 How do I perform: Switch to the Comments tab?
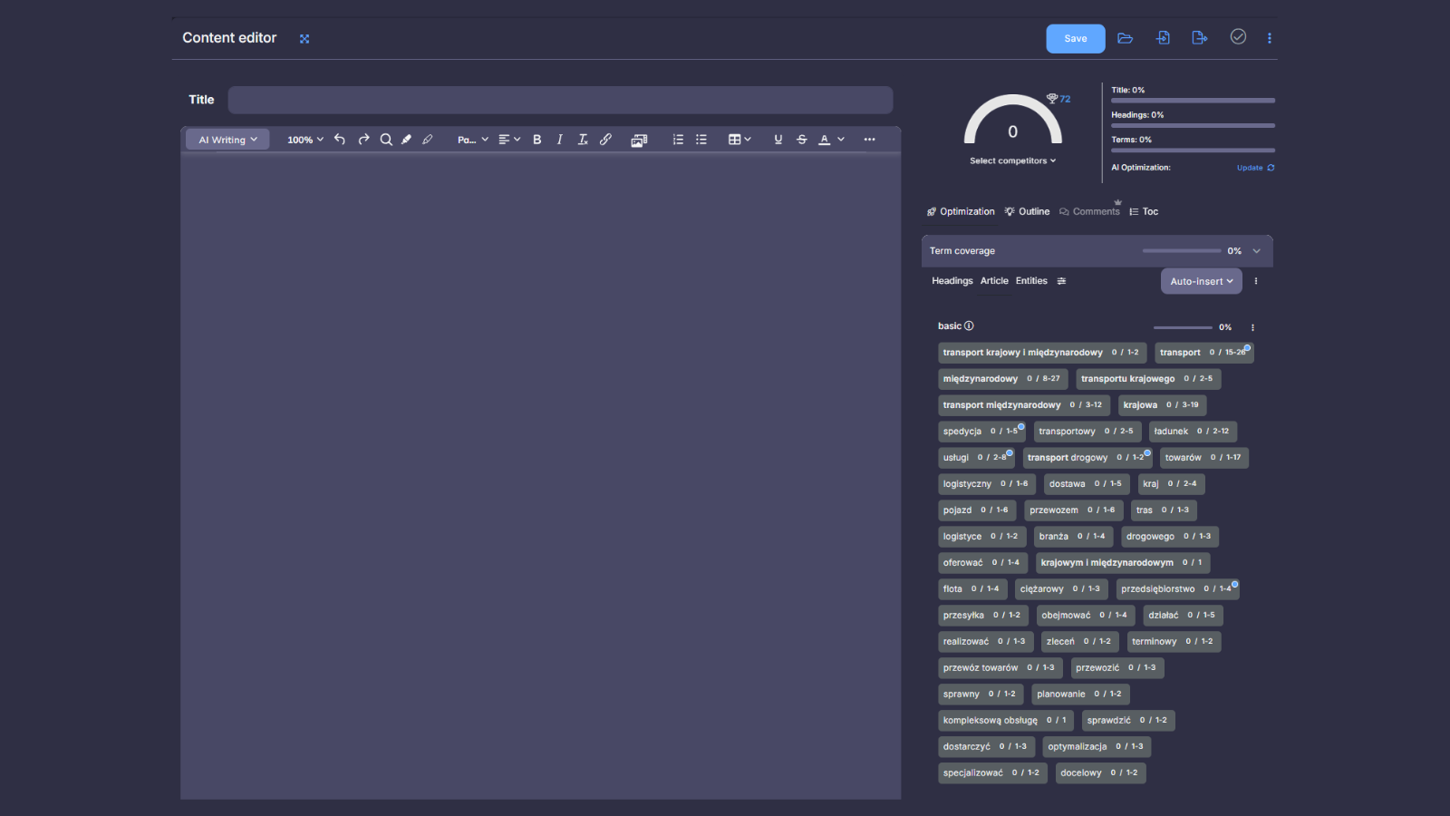[x=1089, y=212]
